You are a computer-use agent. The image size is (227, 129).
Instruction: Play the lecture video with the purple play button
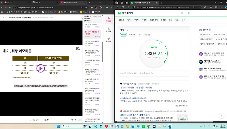[x=41, y=68]
